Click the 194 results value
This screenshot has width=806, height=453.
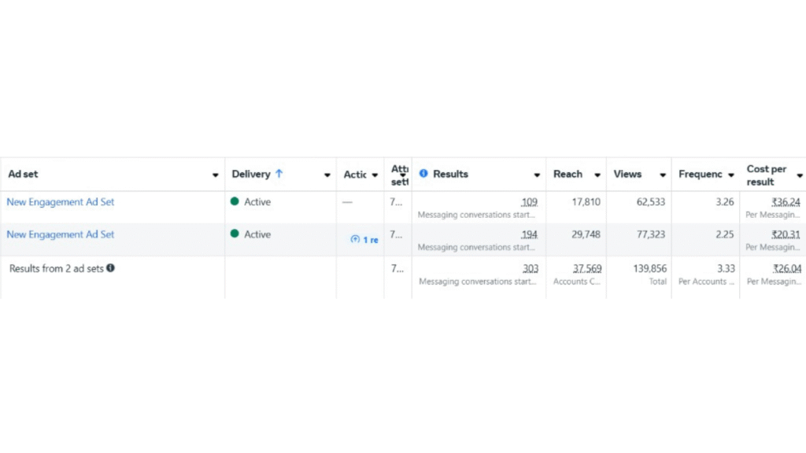click(x=530, y=234)
